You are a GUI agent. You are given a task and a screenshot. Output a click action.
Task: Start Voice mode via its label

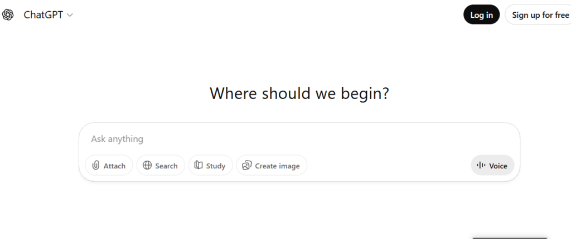(x=498, y=166)
